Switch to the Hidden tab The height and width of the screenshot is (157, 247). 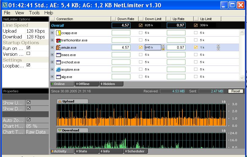tap(111, 84)
